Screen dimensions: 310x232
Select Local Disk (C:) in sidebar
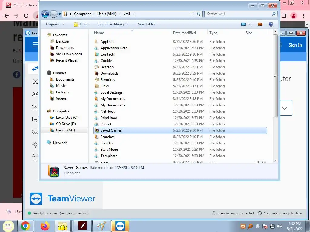click(67, 118)
